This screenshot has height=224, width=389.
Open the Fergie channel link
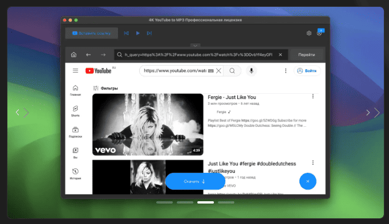click(x=221, y=112)
